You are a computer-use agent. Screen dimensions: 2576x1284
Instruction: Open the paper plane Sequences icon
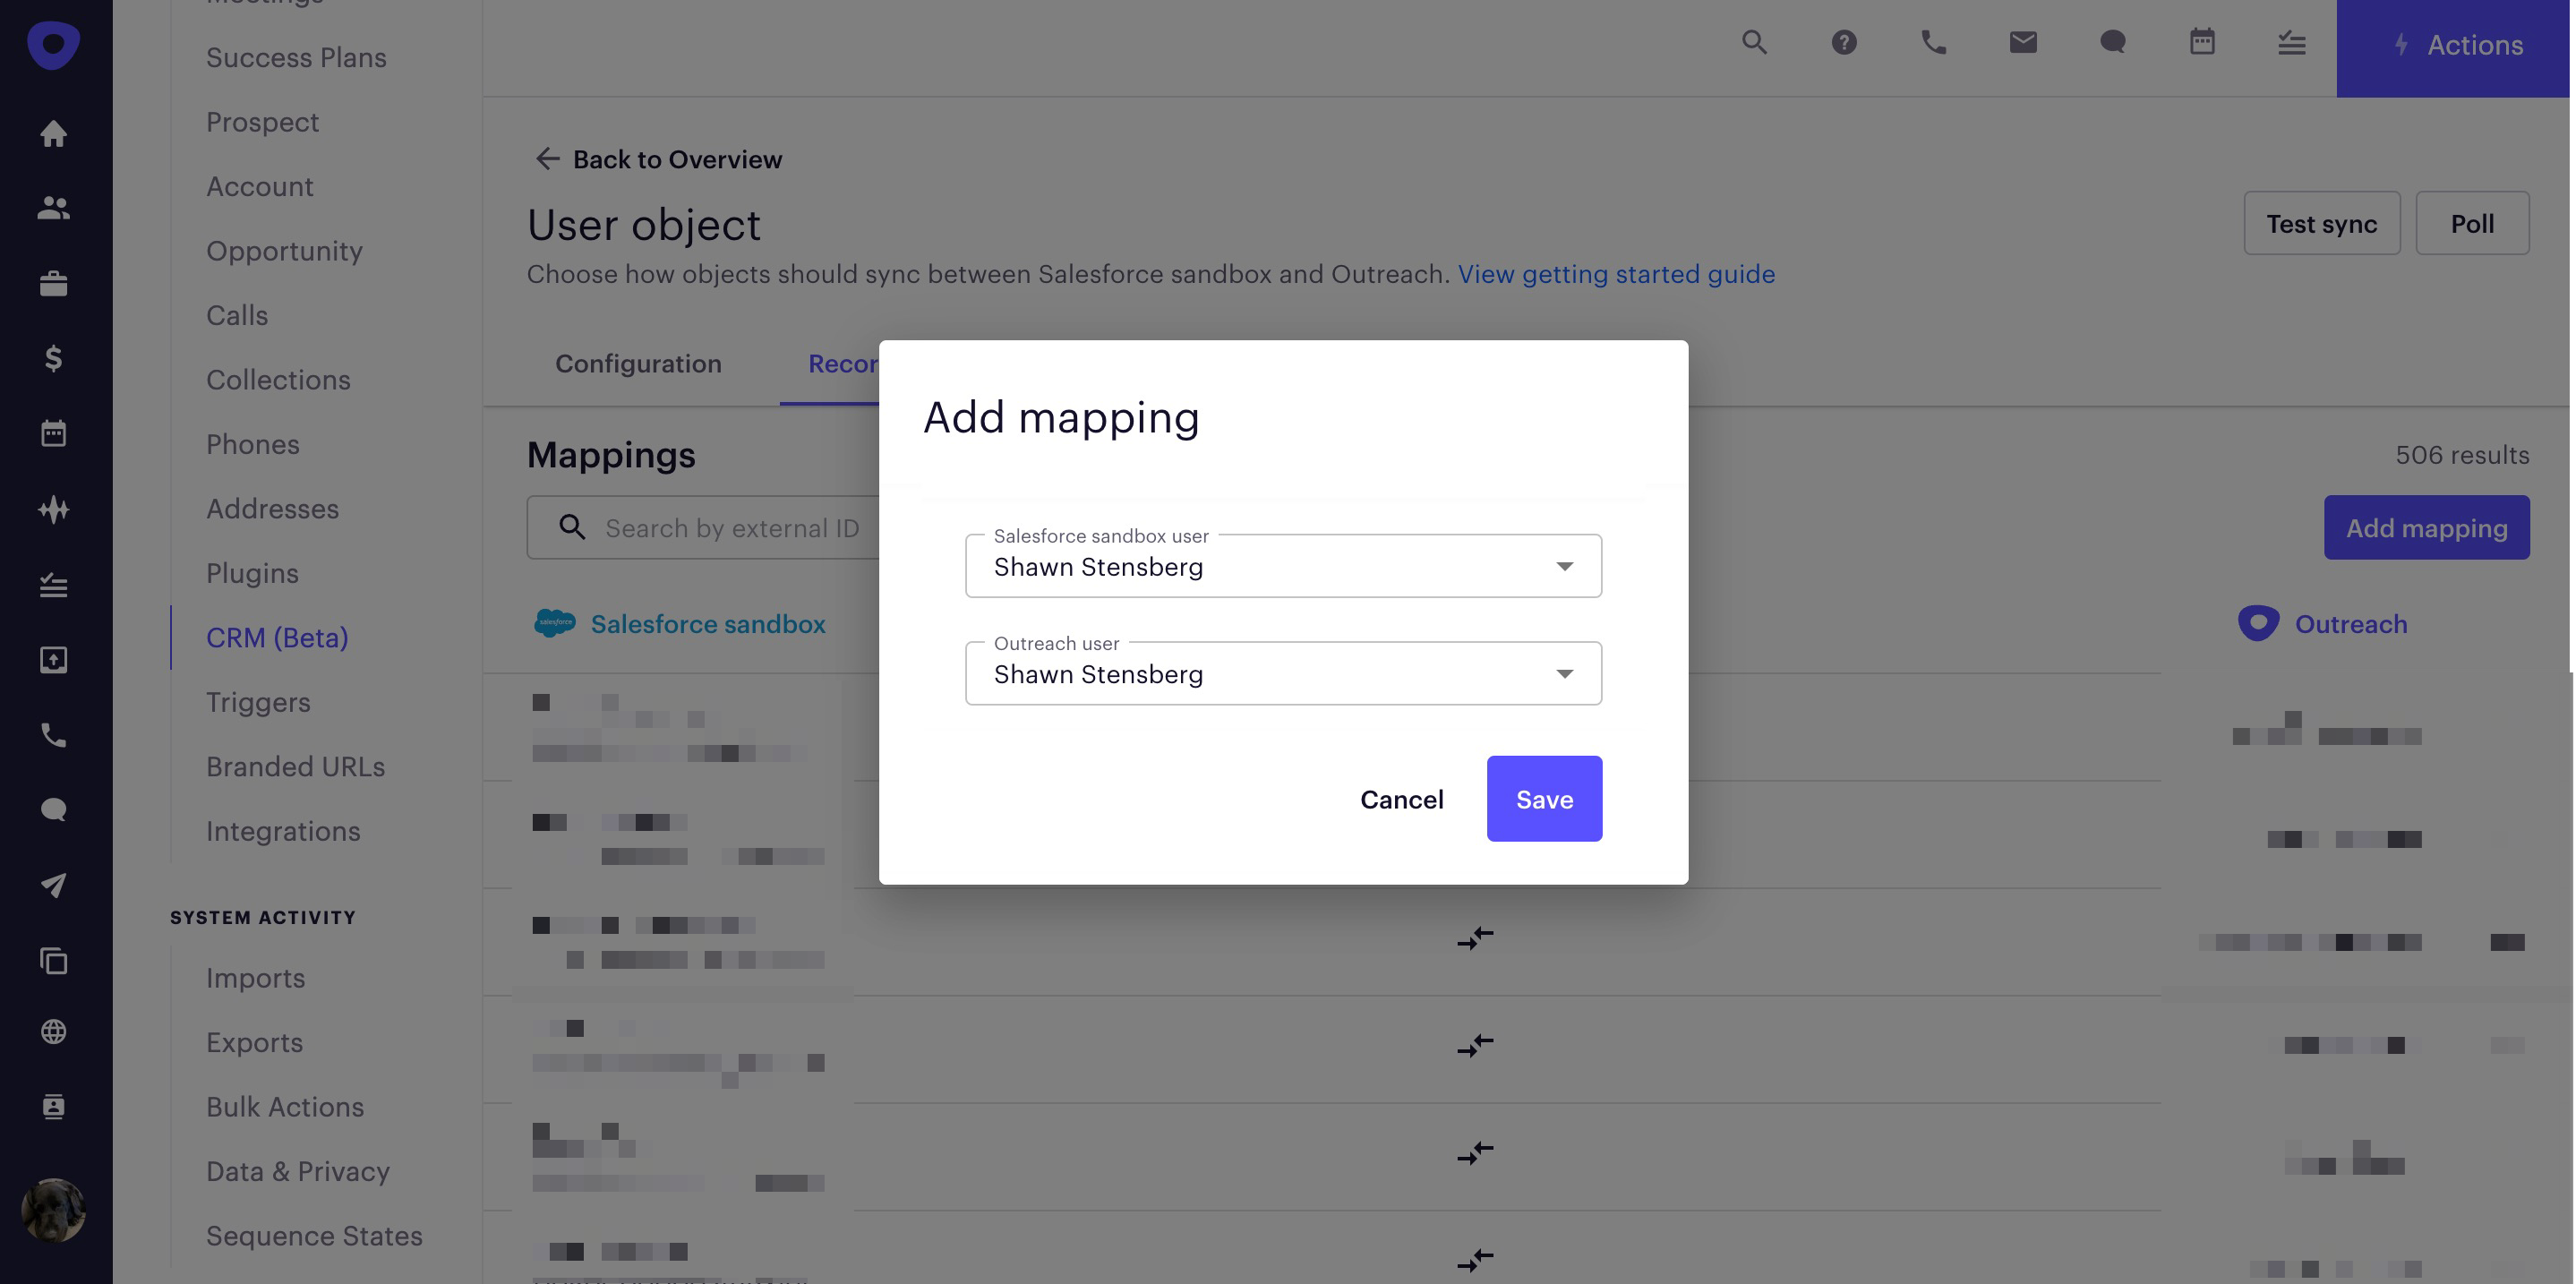[53, 885]
